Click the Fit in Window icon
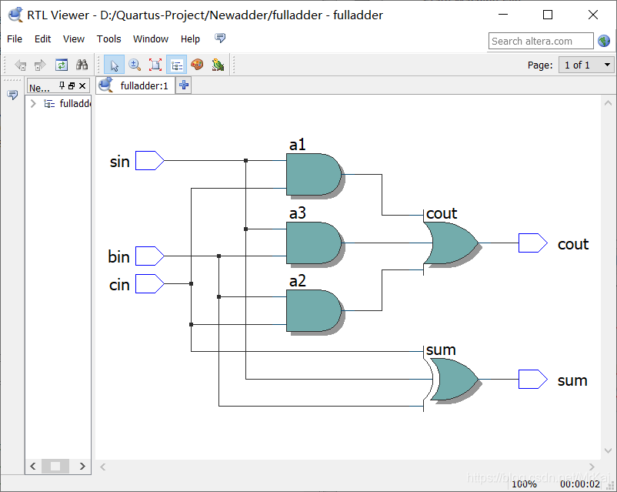Screen dimensions: 617x492 point(155,65)
